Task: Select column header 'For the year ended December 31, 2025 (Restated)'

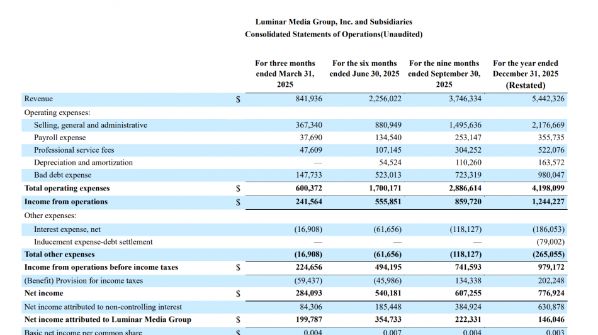Action: (526, 74)
